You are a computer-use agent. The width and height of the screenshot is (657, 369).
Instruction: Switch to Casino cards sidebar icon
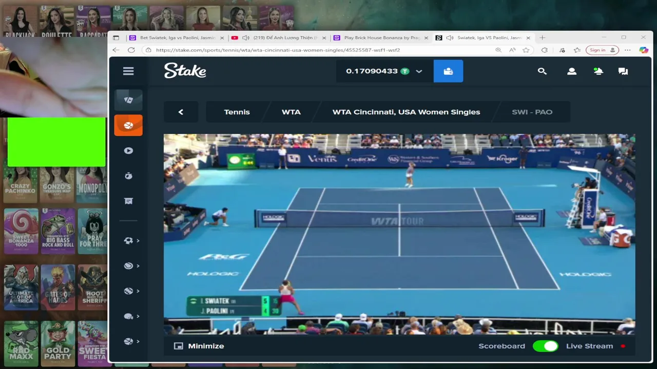click(x=128, y=100)
